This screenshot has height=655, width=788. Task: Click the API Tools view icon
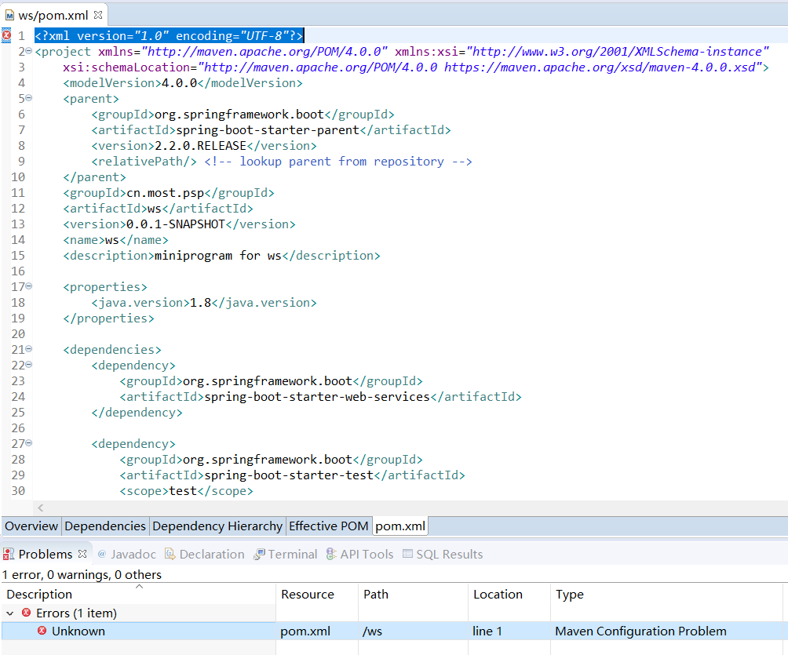tap(331, 554)
